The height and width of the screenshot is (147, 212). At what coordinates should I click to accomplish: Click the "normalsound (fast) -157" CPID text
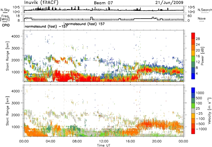pos(46,26)
